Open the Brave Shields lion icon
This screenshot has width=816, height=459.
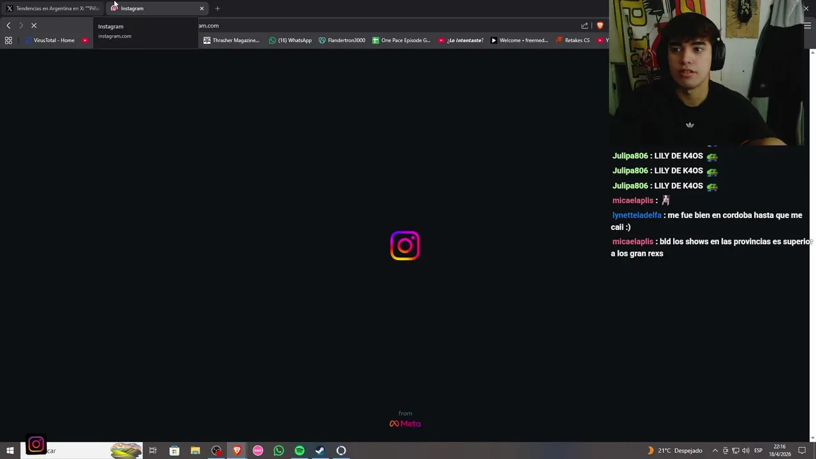(600, 25)
